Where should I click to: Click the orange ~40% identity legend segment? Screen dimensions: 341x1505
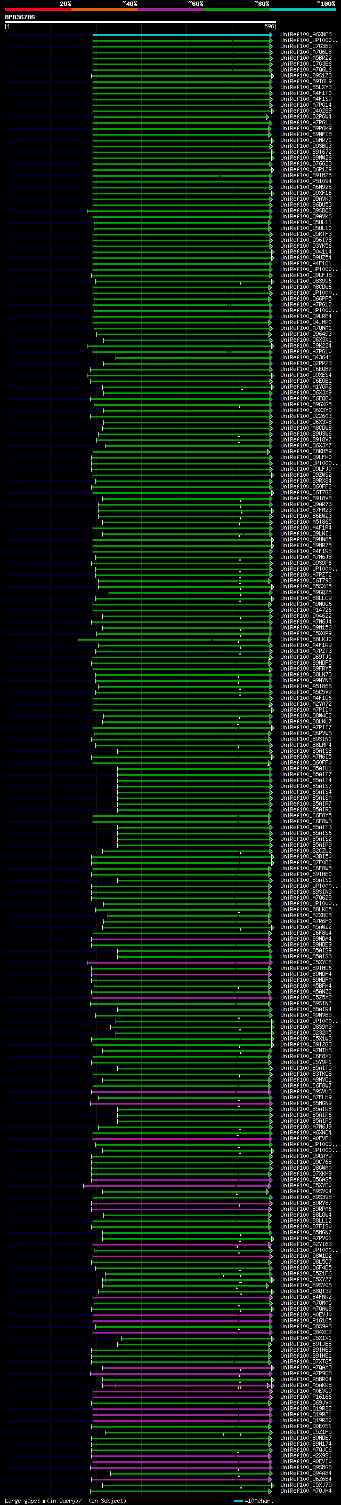click(x=104, y=10)
